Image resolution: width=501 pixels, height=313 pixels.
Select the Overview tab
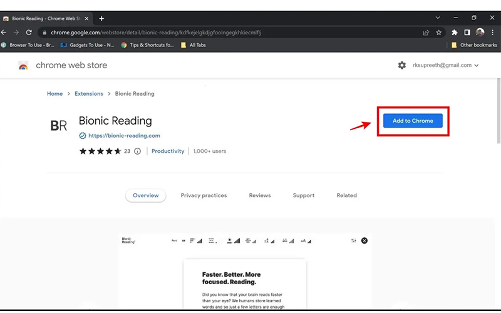tap(146, 195)
